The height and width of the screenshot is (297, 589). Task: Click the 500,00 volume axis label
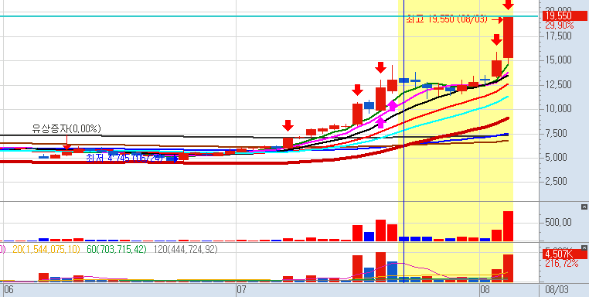557,222
